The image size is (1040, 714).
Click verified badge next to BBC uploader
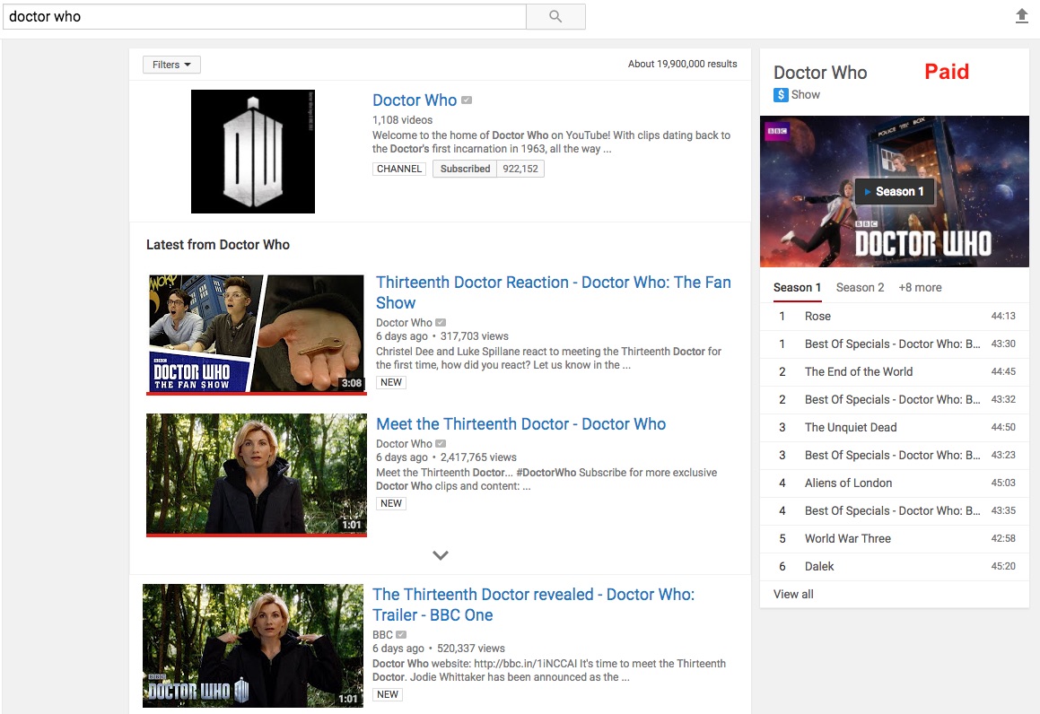click(x=400, y=634)
